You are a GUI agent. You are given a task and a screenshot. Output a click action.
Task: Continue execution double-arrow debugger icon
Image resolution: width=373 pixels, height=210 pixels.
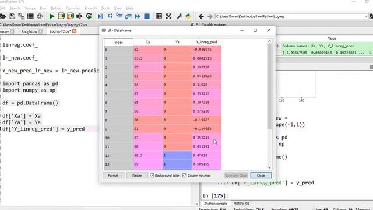coord(138,16)
